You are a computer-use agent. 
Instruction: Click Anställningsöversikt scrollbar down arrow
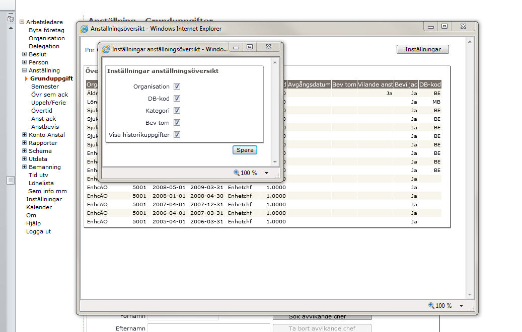pos(470,295)
